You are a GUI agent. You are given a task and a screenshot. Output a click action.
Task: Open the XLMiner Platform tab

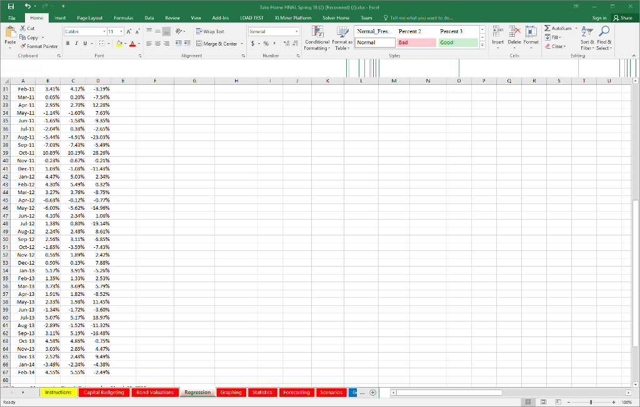coord(293,18)
